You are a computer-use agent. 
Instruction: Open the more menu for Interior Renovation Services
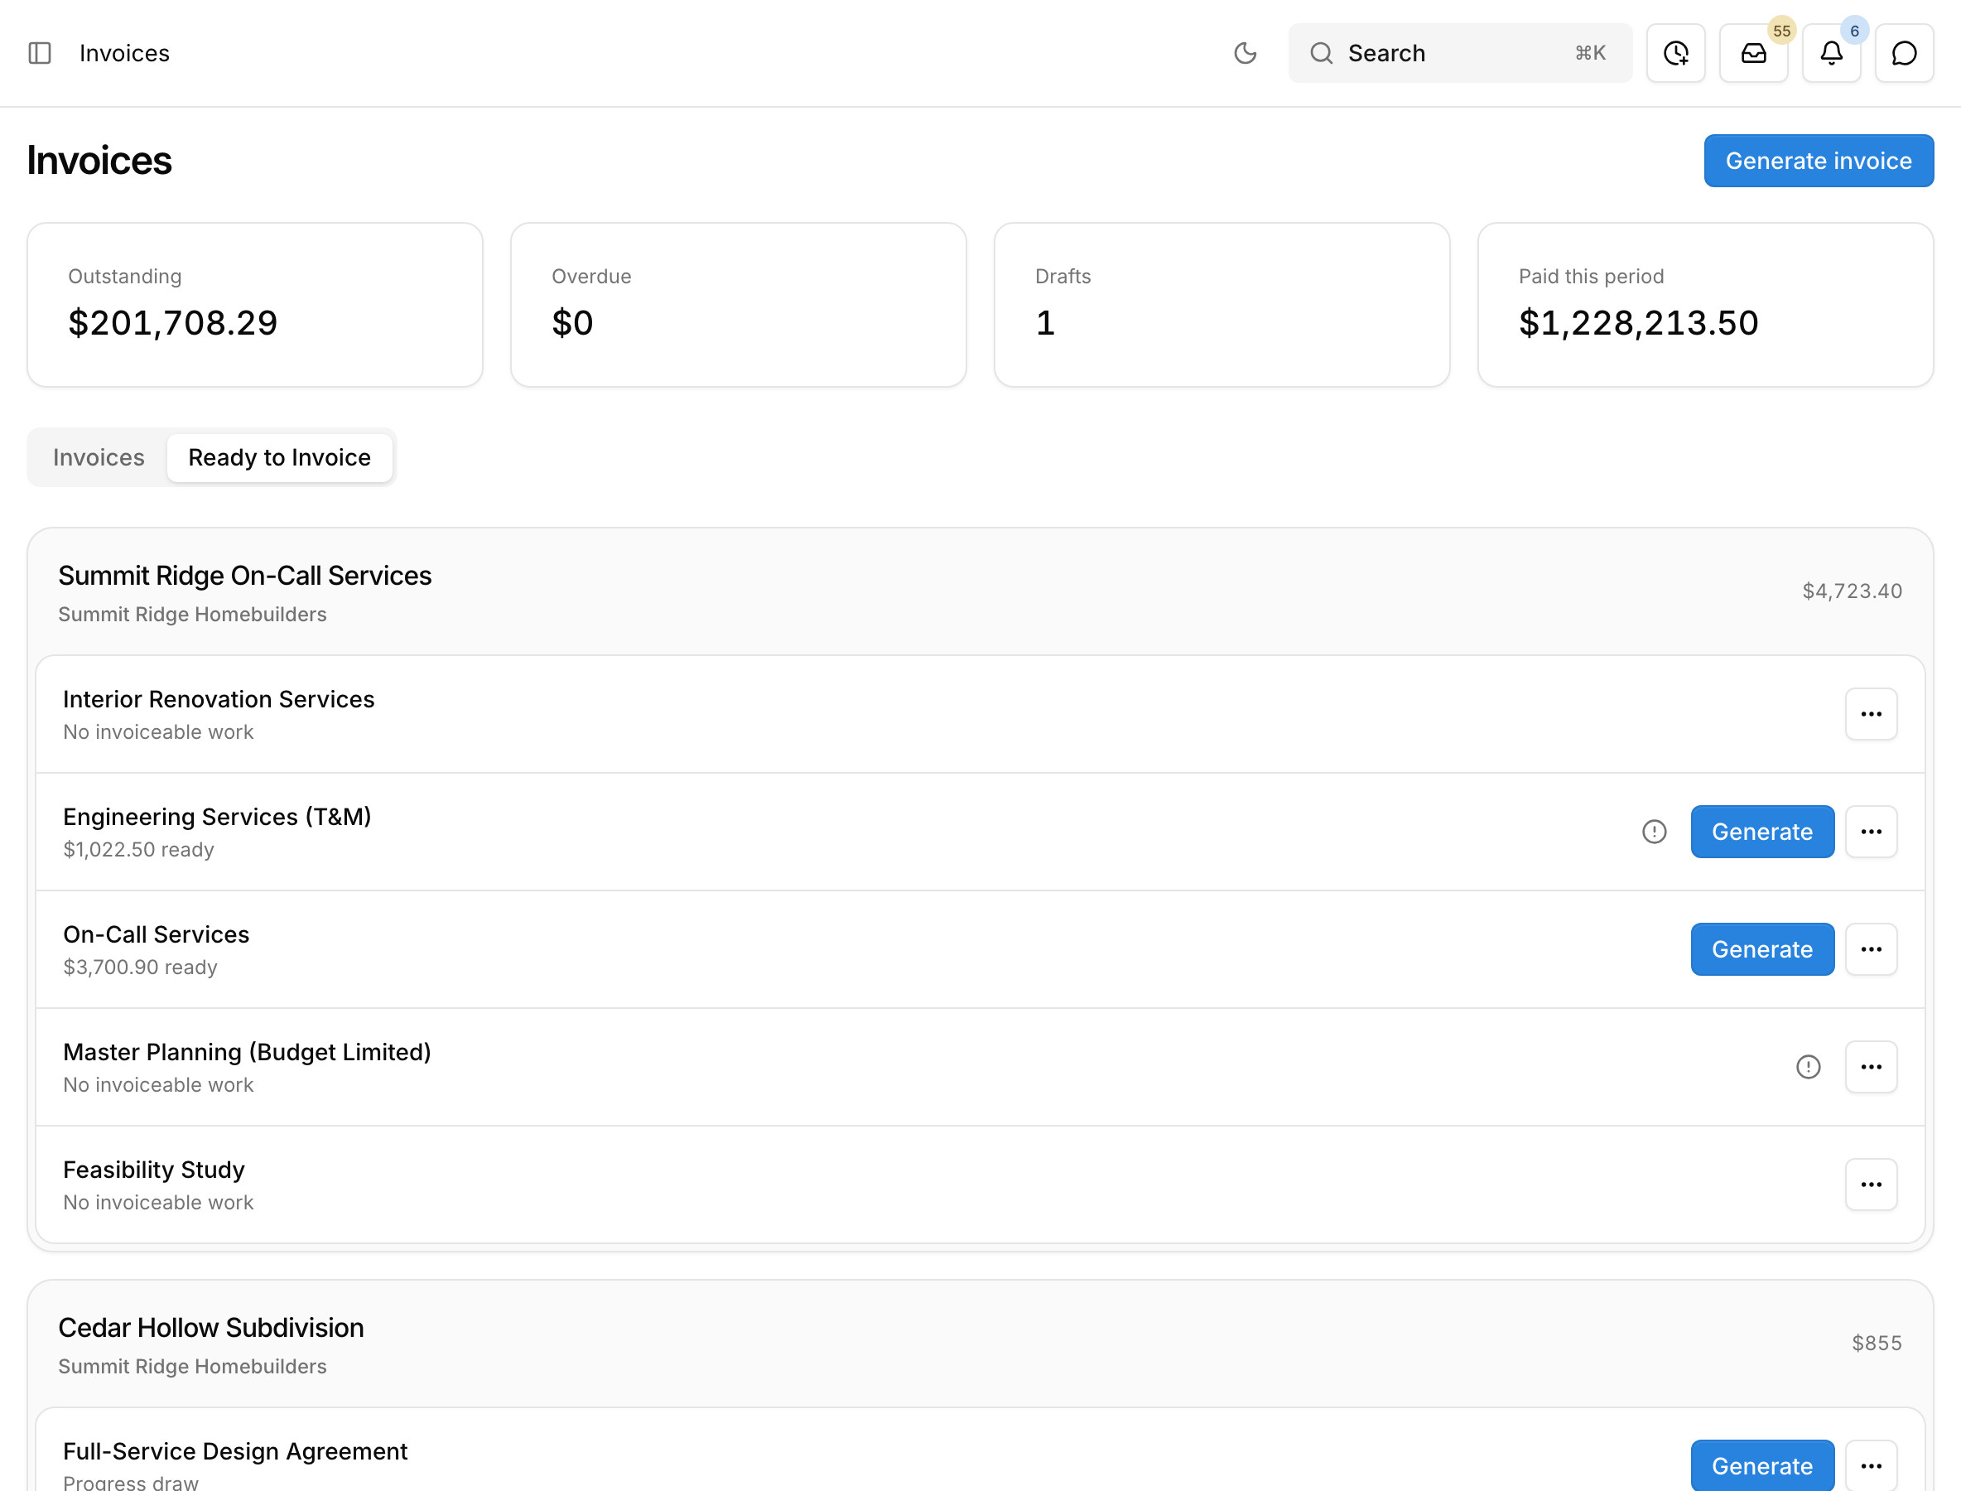[1871, 713]
